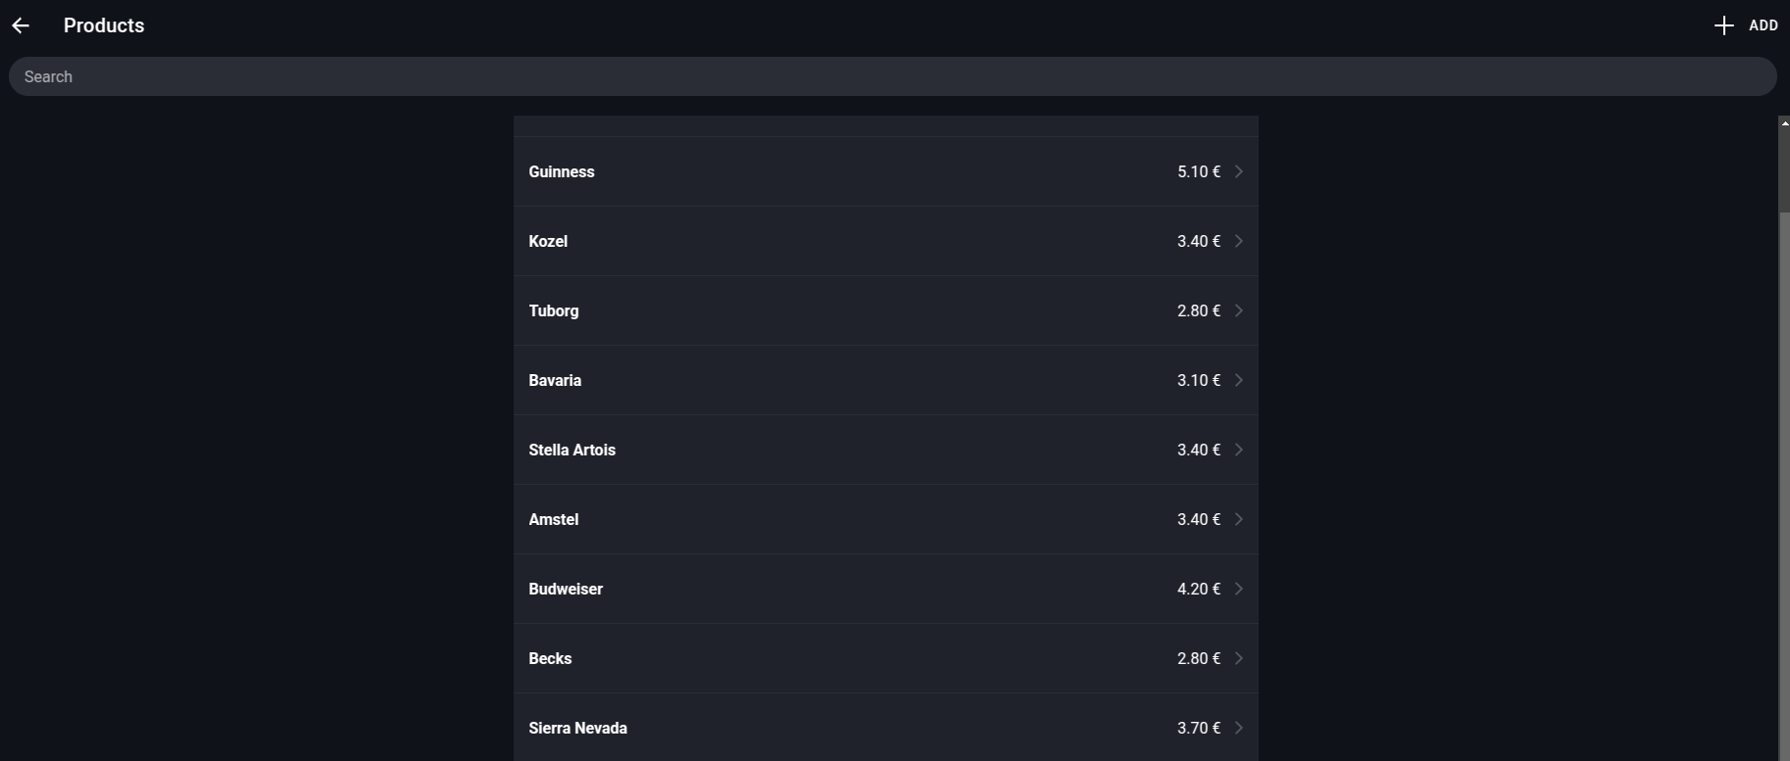Focus the Search input field
The image size is (1790, 761).
click(x=893, y=76)
